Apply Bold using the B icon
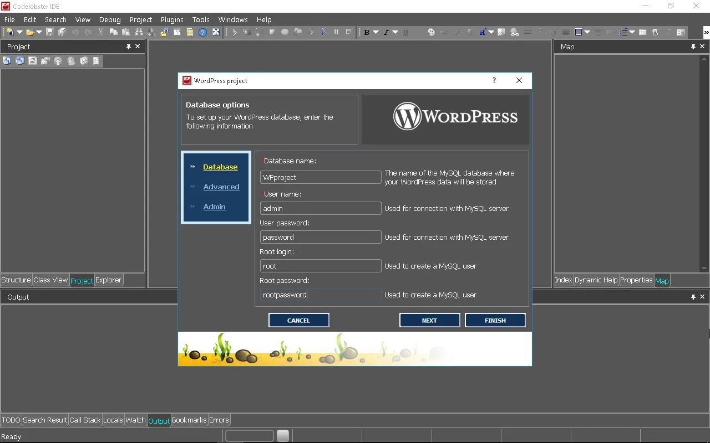The width and height of the screenshot is (710, 443). click(x=366, y=32)
